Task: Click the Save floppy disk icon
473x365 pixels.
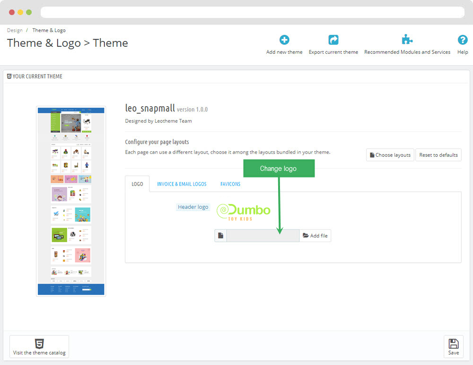Action: point(453,344)
